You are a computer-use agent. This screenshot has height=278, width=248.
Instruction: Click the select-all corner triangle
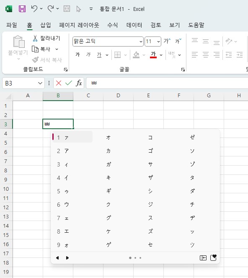(x=8, y=96)
